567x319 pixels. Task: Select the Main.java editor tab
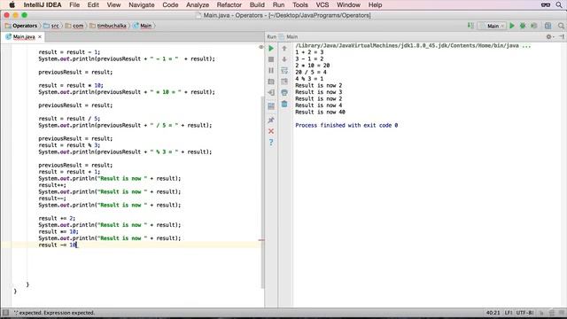pyautogui.click(x=24, y=37)
